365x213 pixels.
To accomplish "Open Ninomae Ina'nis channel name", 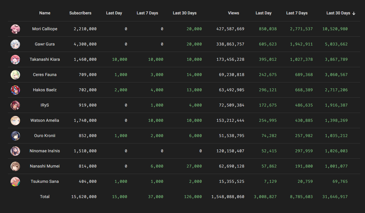I will coord(45,151).
